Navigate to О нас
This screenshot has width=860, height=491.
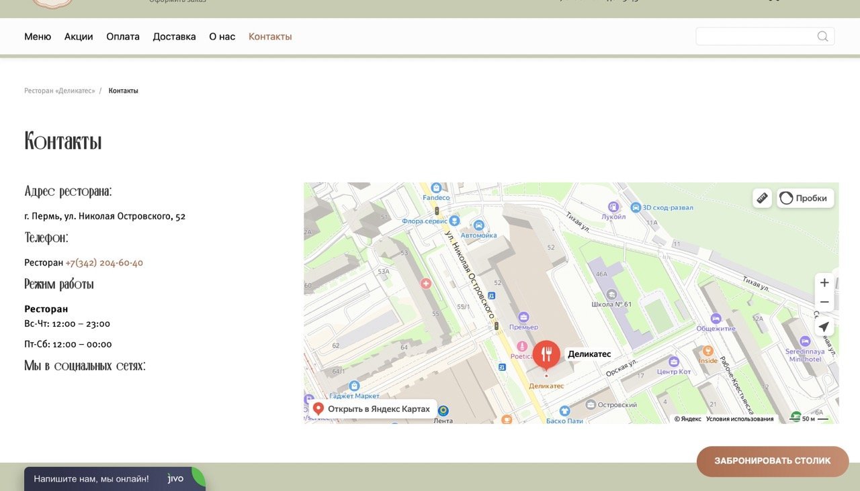(222, 36)
